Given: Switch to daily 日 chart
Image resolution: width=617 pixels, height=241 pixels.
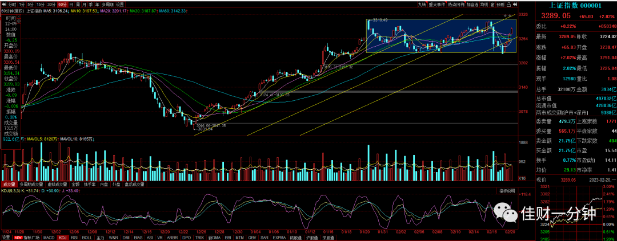Looking at the screenshot, I should [71, 5].
